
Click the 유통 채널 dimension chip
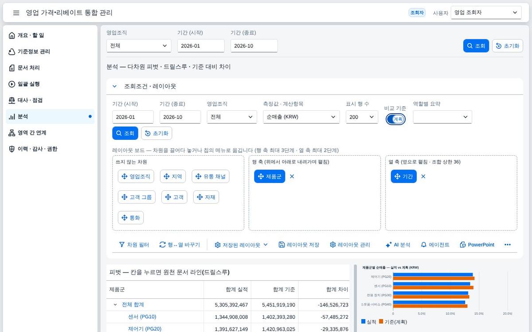point(211,176)
